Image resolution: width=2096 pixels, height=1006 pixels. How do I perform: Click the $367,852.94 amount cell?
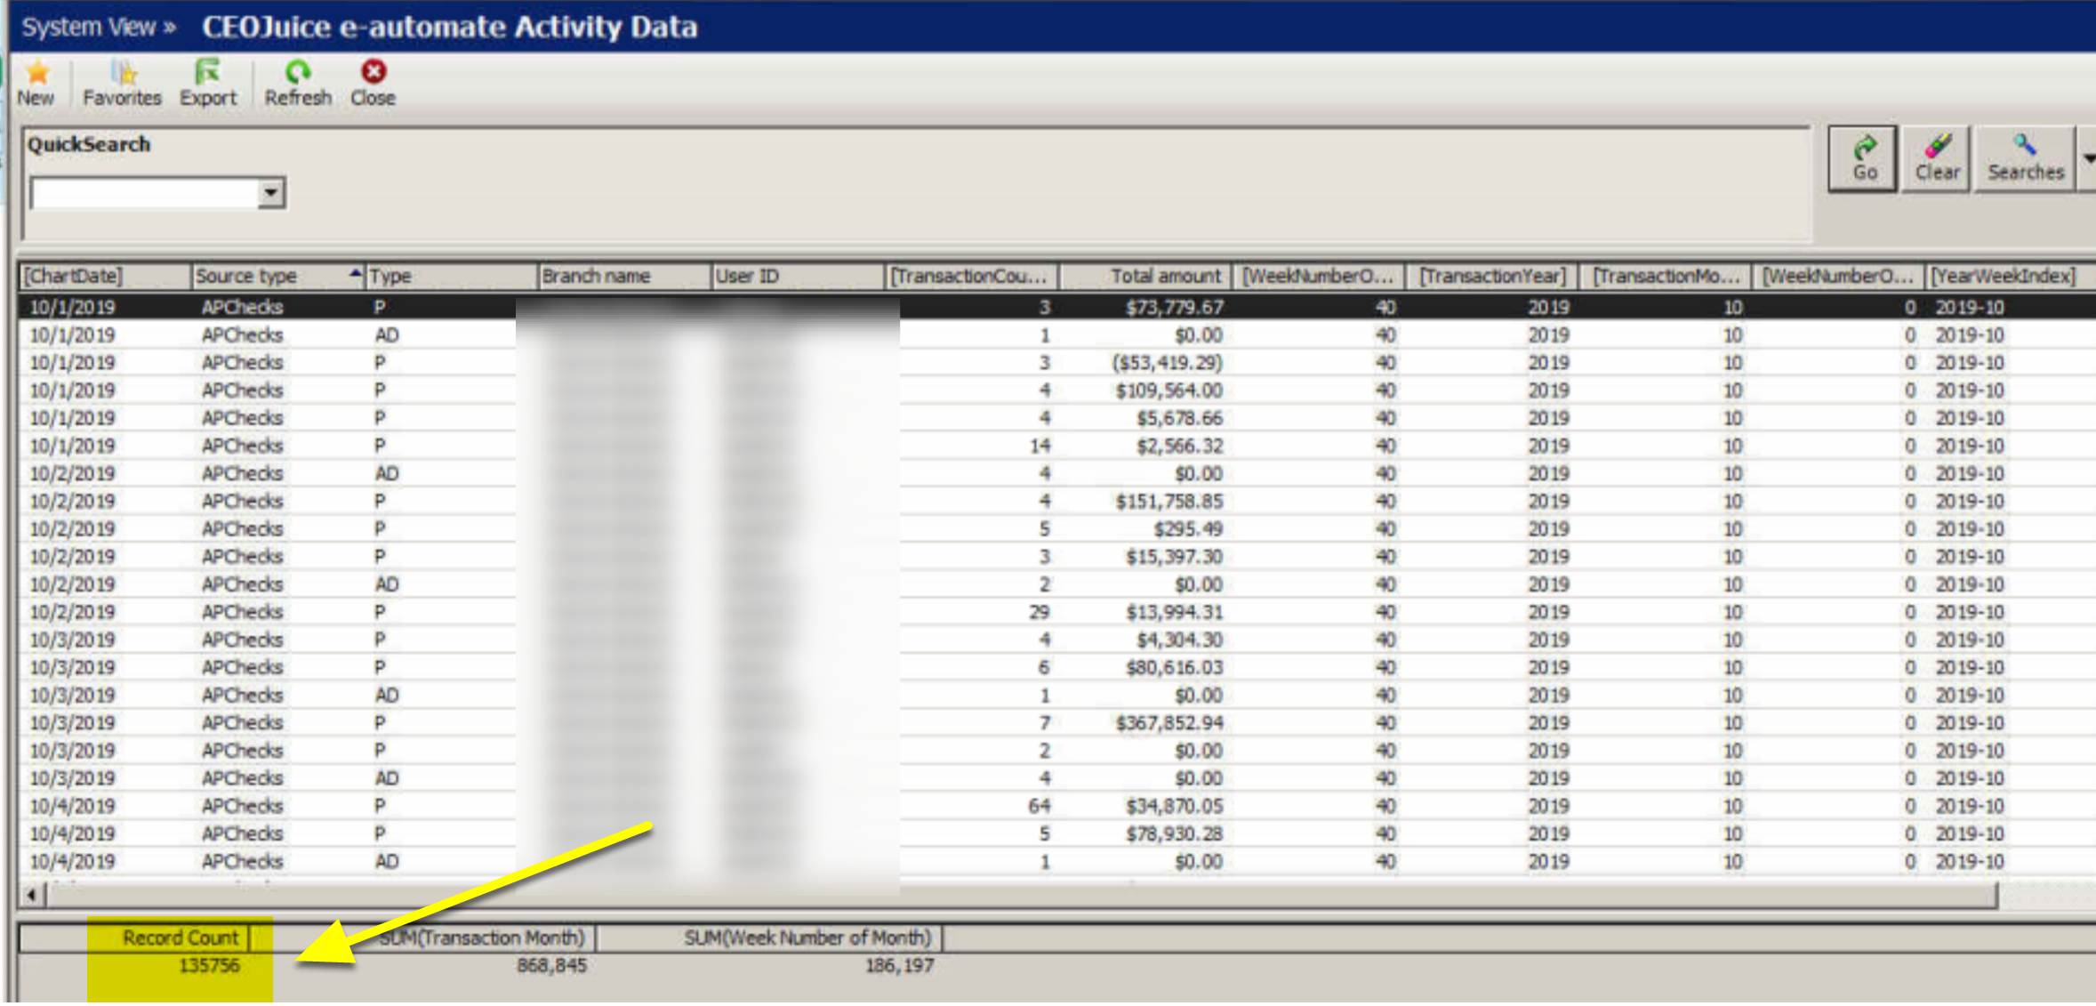1168,723
